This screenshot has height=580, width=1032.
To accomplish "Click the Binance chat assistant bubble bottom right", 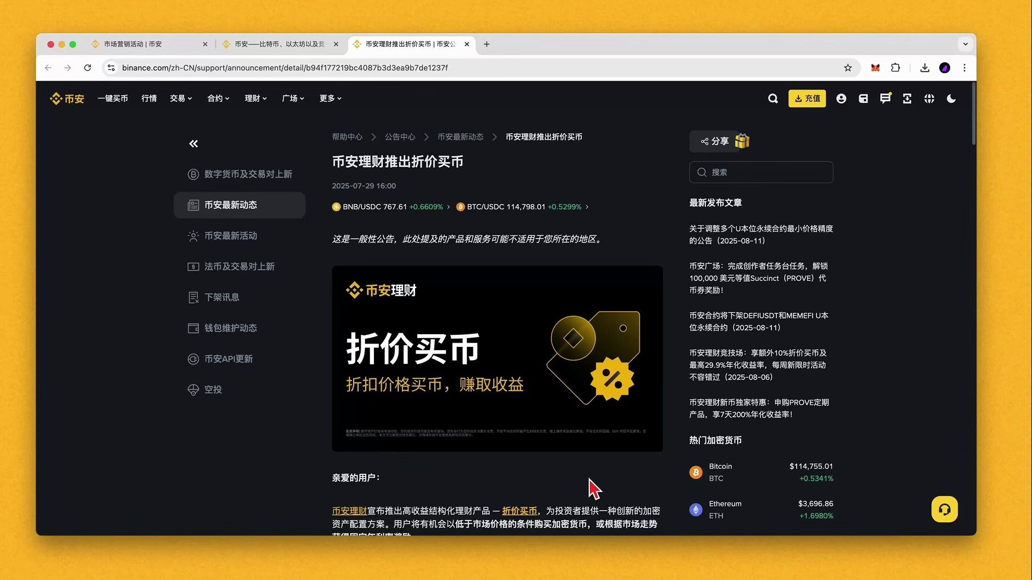I will [x=944, y=509].
